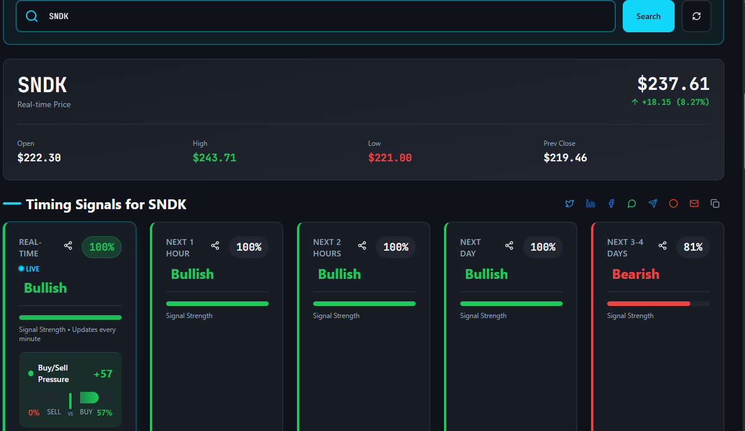The width and height of the screenshot is (745, 431).
Task: Click the Timing Signals for SNDK heading
Action: 106,205
